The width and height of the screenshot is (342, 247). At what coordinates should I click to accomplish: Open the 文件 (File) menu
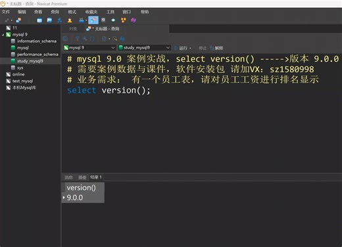click(x=6, y=12)
